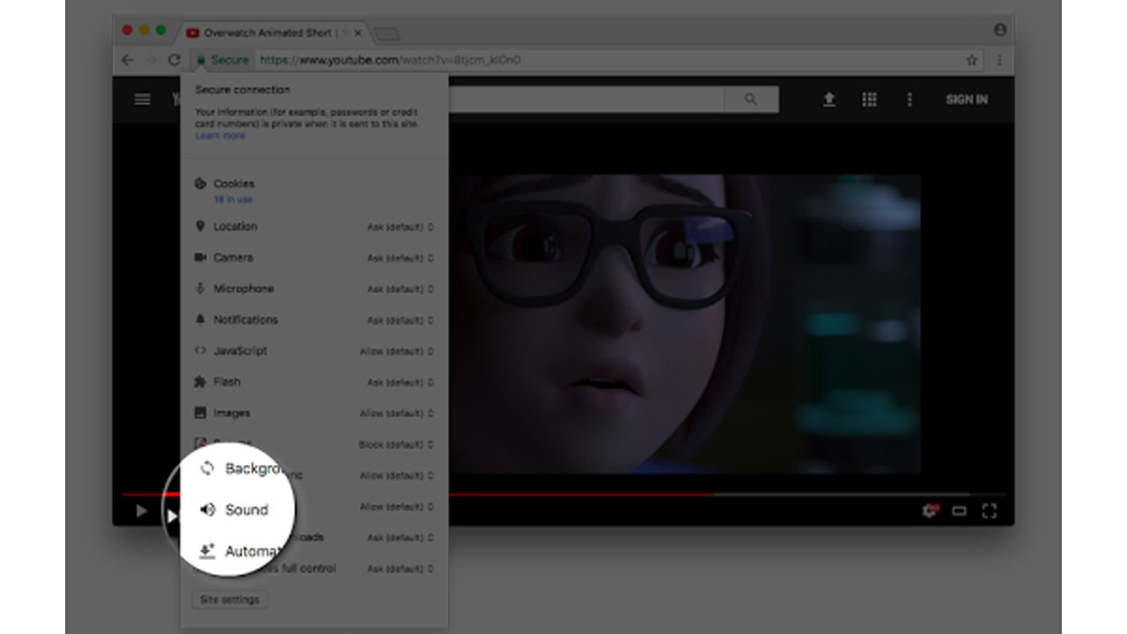
Task: Open the Flash permission dropdown
Action: coord(401,382)
